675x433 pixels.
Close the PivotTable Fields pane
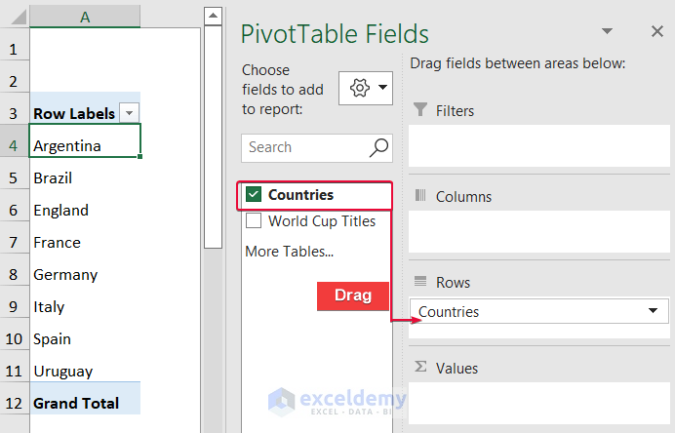(x=656, y=32)
